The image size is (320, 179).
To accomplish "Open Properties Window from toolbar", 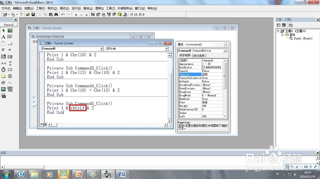I will tap(98, 14).
